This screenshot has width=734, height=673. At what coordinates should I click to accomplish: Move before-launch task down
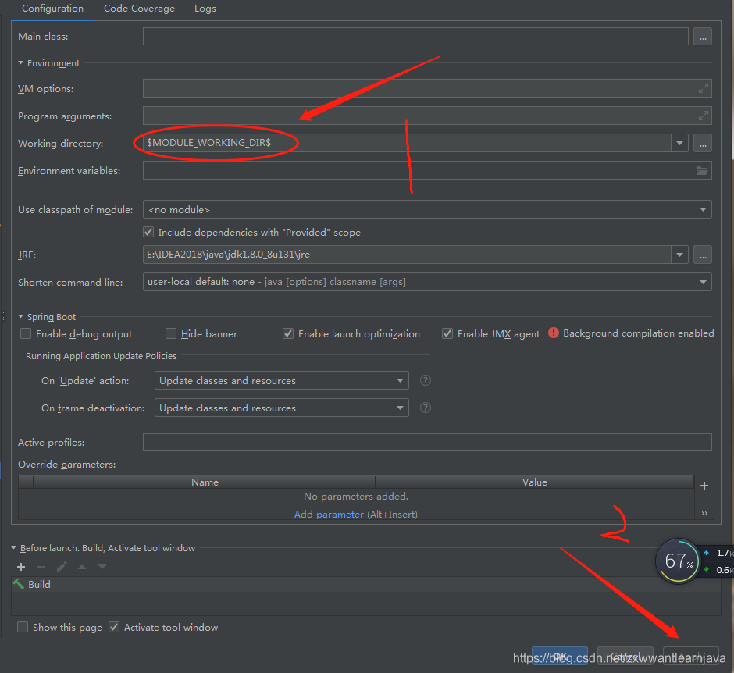[102, 567]
